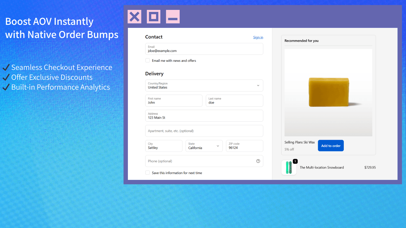Image resolution: width=406 pixels, height=228 pixels.
Task: Click the Apartment, suite optional field
Action: click(x=204, y=131)
